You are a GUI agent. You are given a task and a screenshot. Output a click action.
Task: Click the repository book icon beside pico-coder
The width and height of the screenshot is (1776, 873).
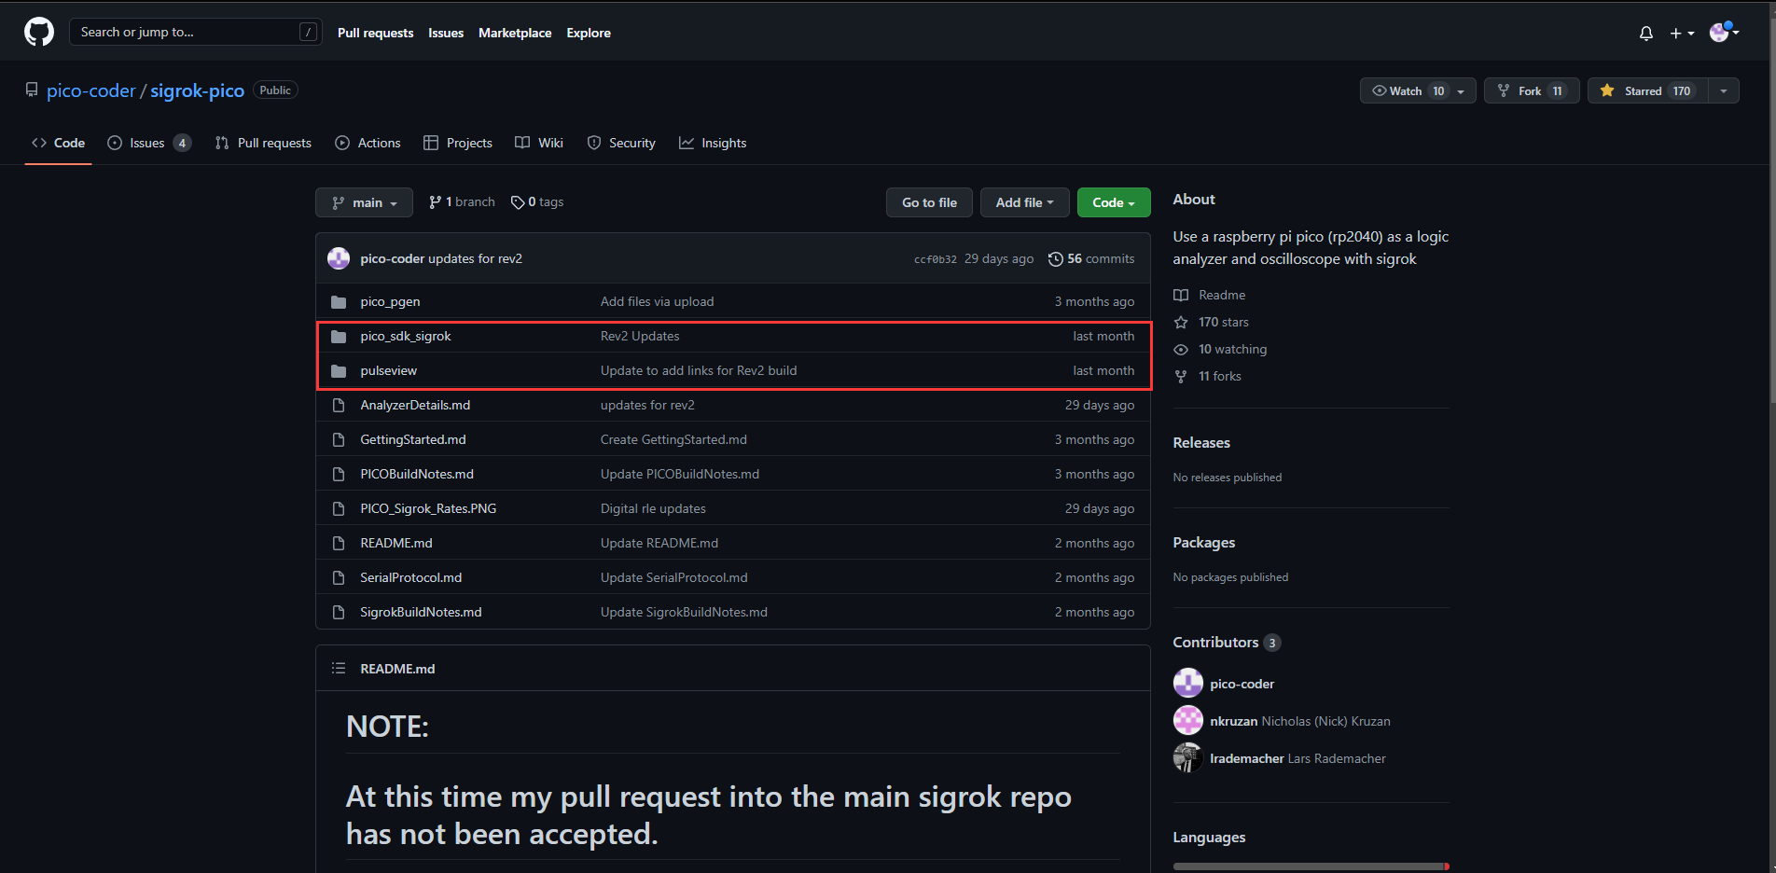pyautogui.click(x=32, y=90)
